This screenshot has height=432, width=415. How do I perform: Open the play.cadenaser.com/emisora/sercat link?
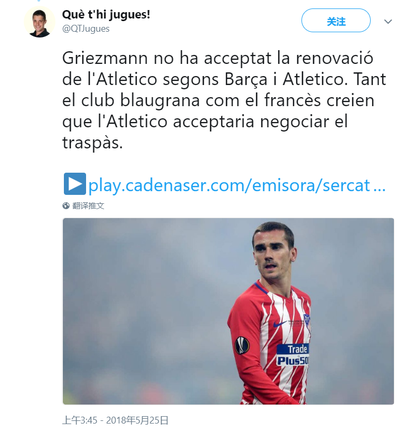point(237,185)
